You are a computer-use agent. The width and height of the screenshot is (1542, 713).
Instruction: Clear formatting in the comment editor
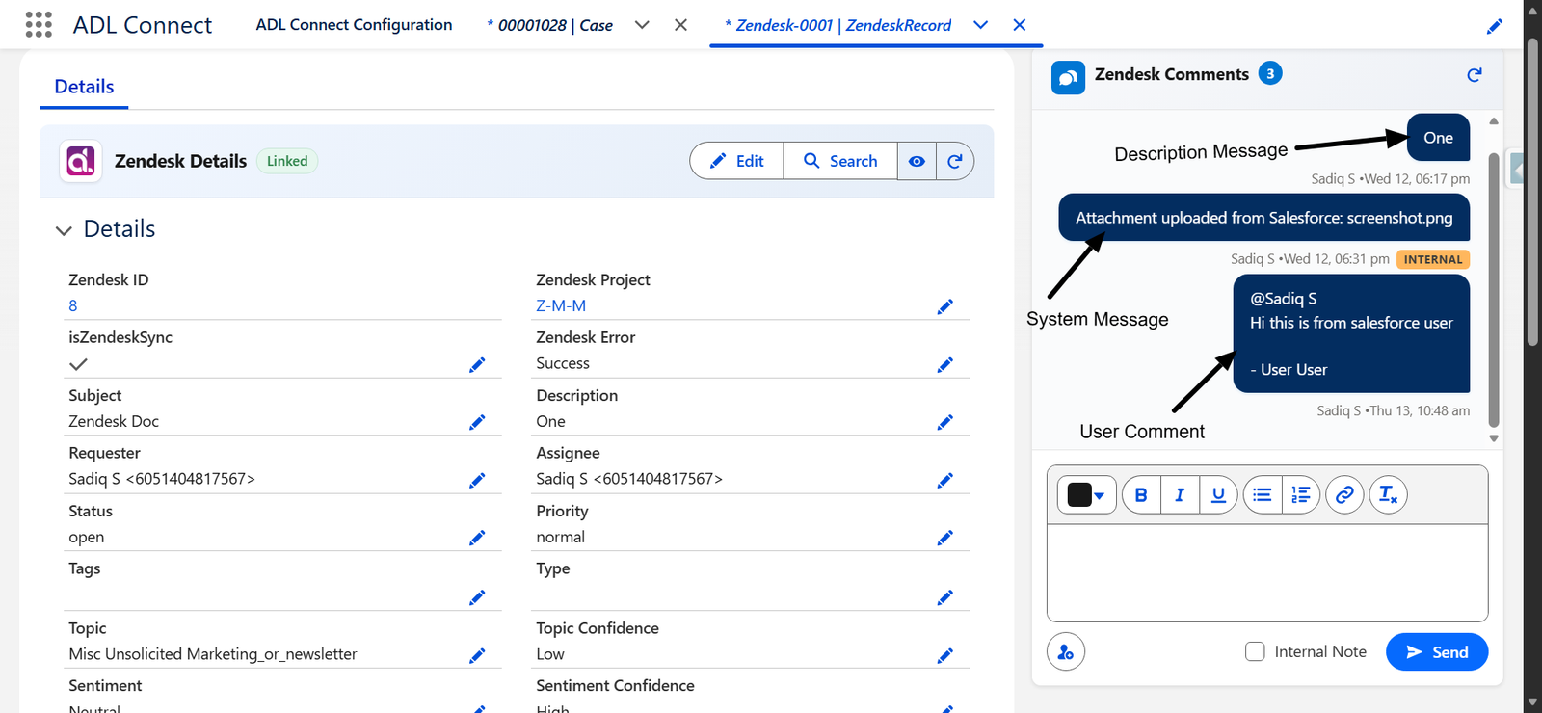(1388, 494)
